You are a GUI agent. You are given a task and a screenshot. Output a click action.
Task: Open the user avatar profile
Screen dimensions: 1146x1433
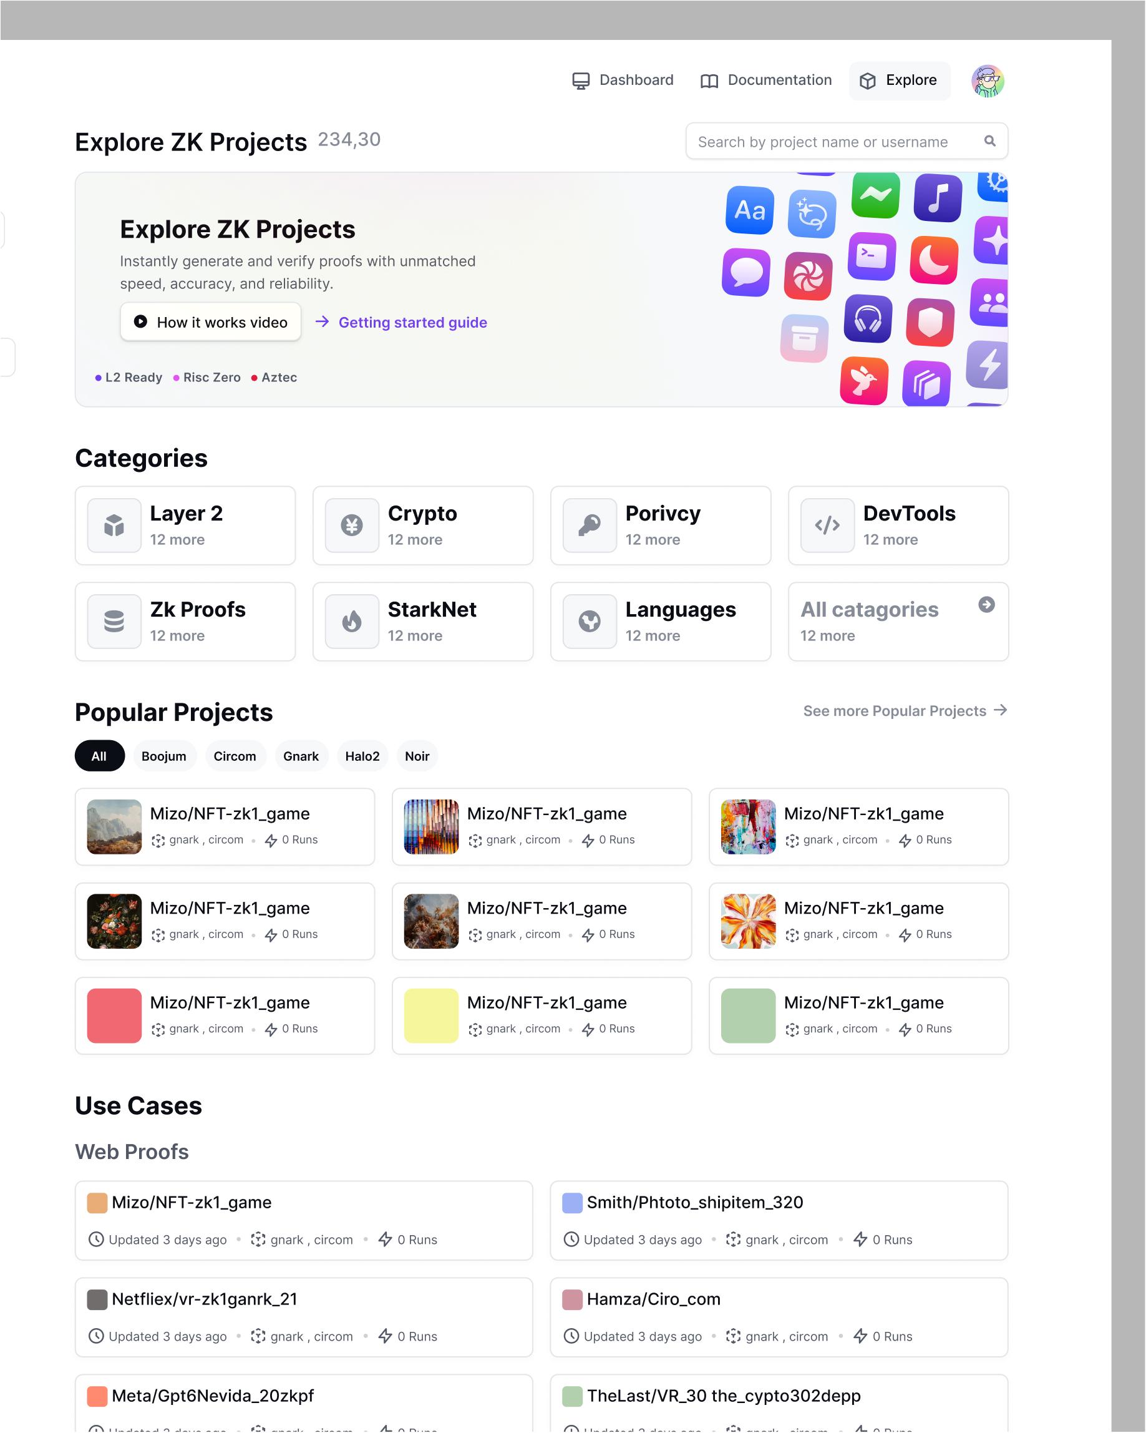pyautogui.click(x=987, y=81)
